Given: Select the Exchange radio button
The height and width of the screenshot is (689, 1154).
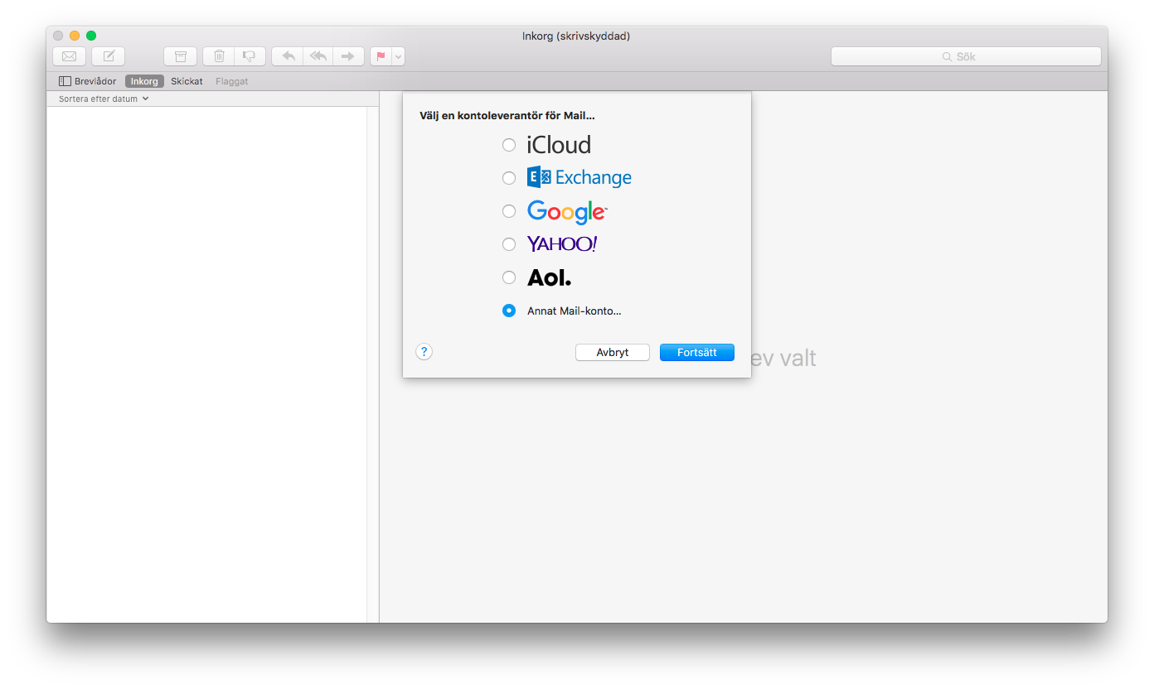Looking at the screenshot, I should click(509, 178).
